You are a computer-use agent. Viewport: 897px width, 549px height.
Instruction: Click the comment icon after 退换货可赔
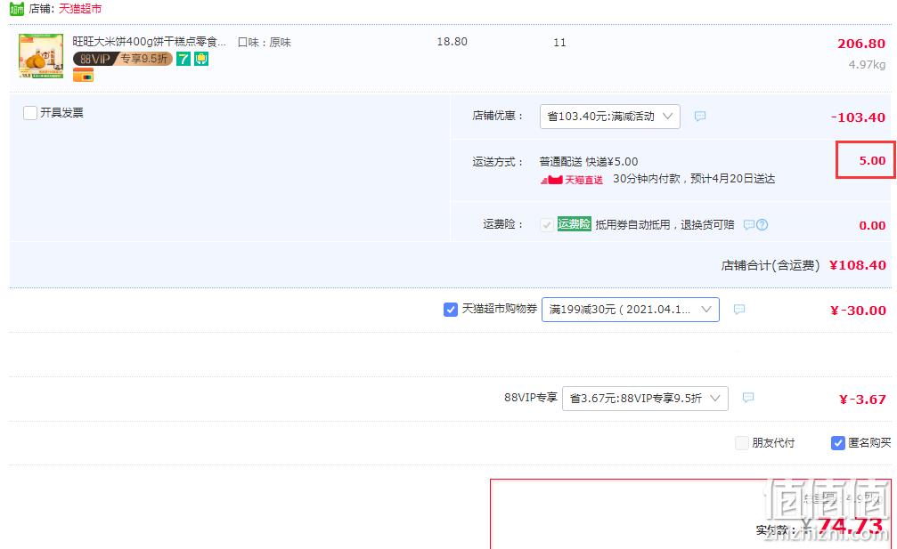point(749,224)
